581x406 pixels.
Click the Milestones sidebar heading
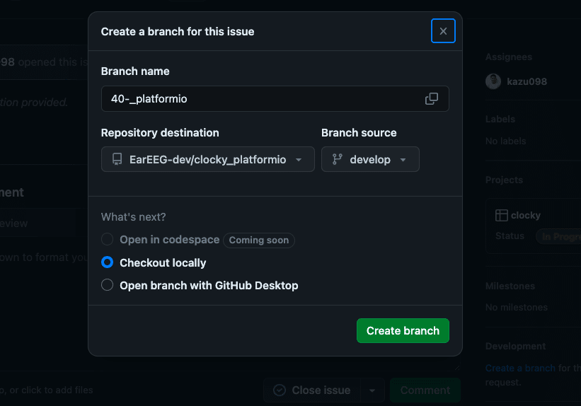(x=510, y=286)
